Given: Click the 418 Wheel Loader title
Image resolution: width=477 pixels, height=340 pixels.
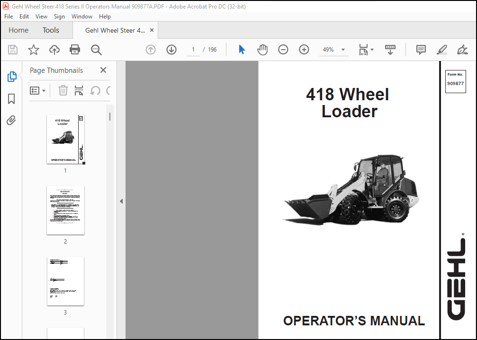Looking at the screenshot, I should [348, 103].
